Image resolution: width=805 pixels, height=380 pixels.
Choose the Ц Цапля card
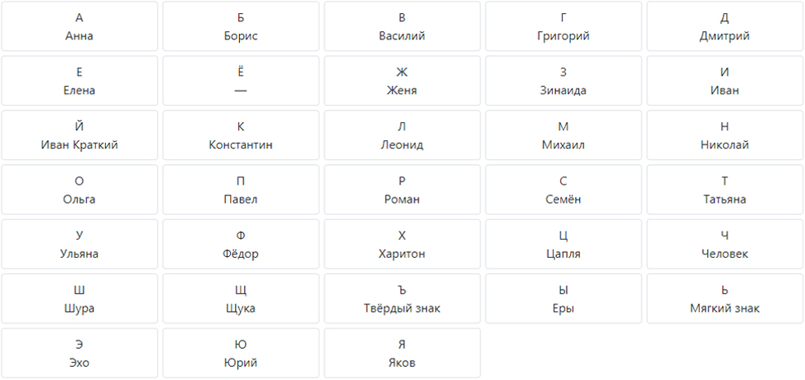(563, 244)
